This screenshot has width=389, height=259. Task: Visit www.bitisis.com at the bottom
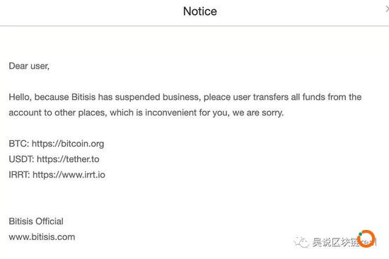point(42,237)
